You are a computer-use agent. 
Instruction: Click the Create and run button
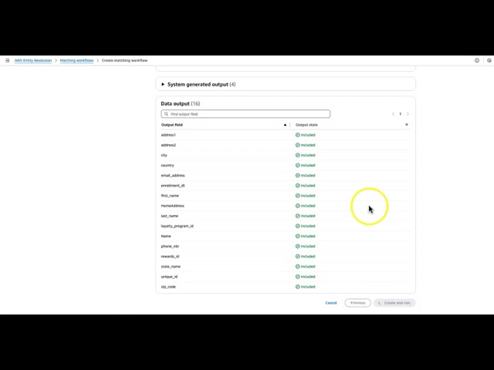click(394, 303)
